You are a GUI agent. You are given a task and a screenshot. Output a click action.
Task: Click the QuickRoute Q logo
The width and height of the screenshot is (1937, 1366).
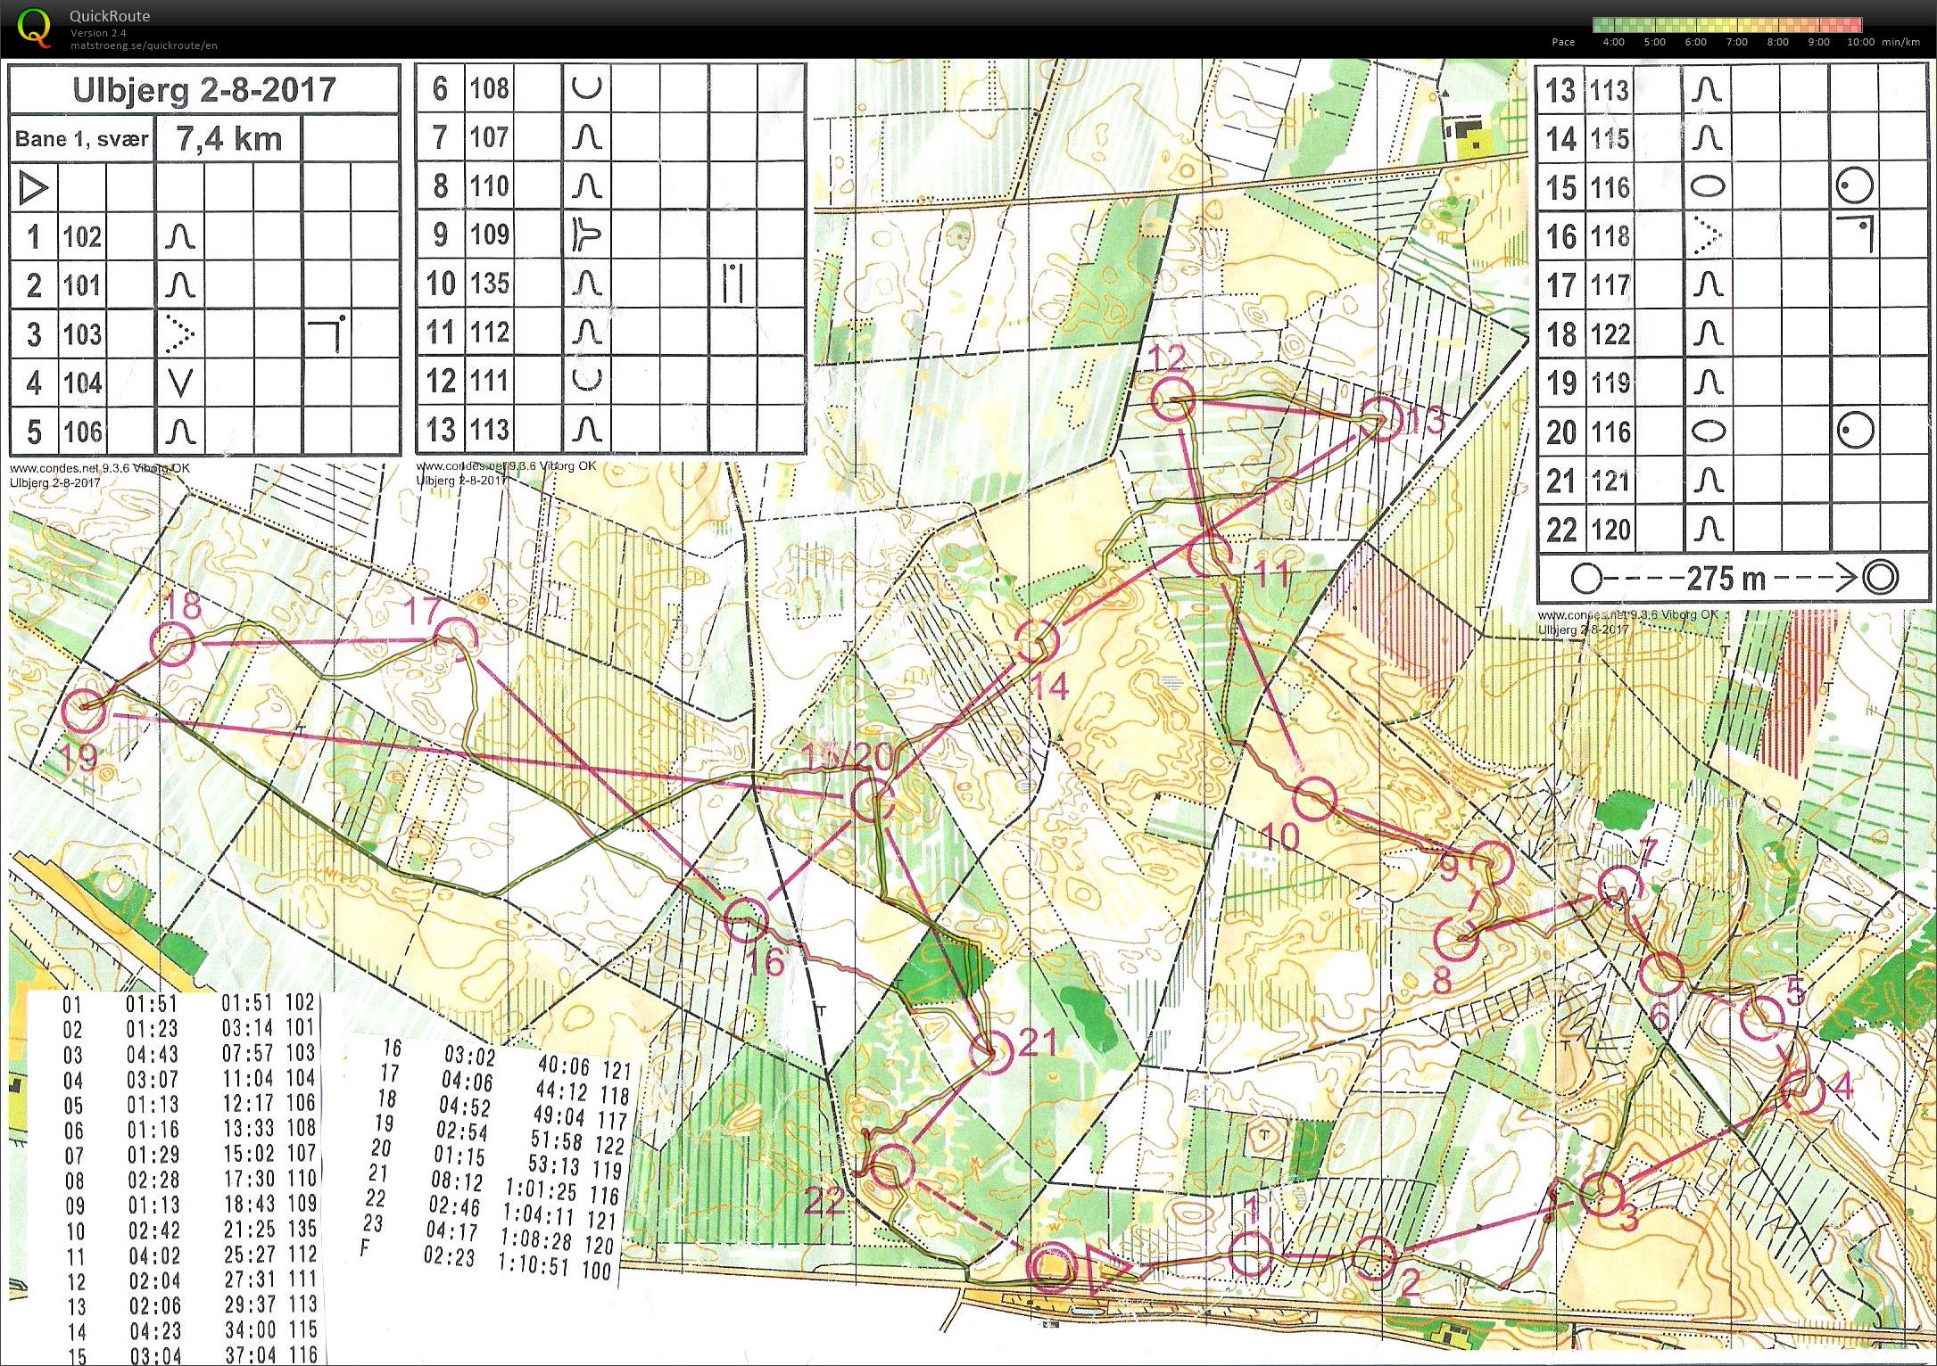[x=34, y=28]
